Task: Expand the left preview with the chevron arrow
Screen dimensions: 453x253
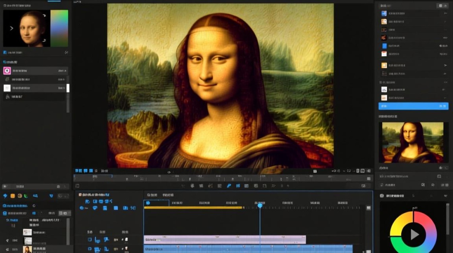Action: (x=11, y=28)
